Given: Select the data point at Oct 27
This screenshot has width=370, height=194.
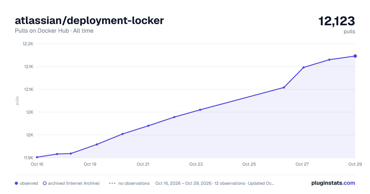Looking at the screenshot, I should point(304,67).
